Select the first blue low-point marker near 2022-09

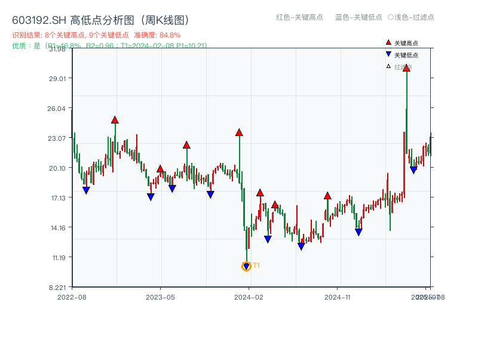click(x=87, y=190)
